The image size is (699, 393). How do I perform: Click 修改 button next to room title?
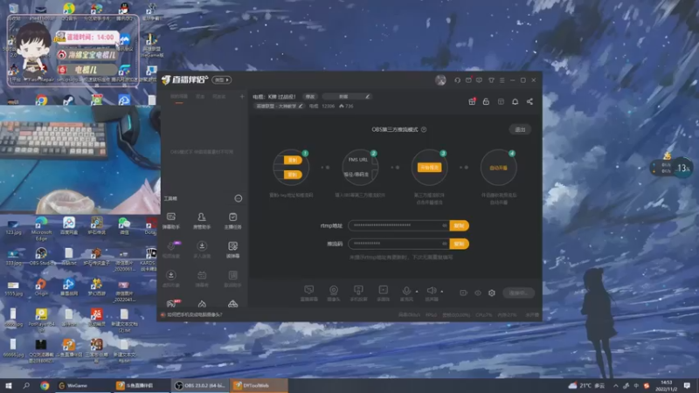[310, 97]
